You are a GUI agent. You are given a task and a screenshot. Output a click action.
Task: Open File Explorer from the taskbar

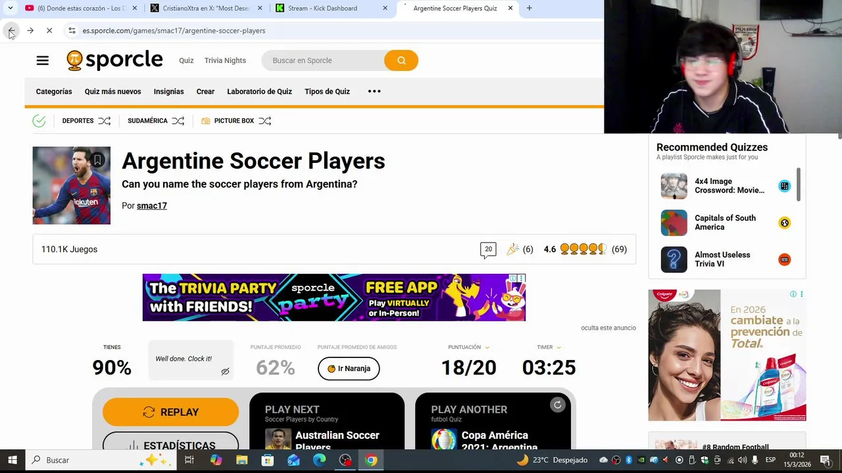coord(241,460)
